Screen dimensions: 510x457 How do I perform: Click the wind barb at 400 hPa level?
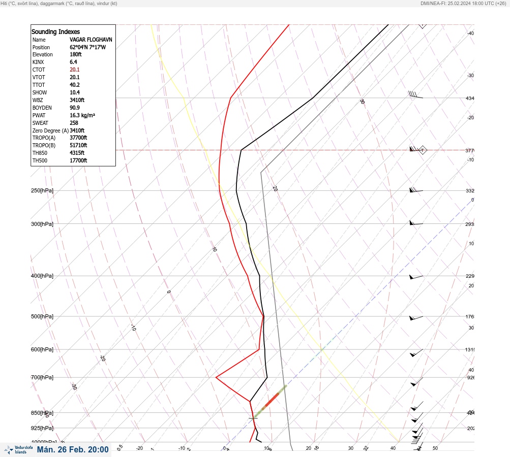416,277
